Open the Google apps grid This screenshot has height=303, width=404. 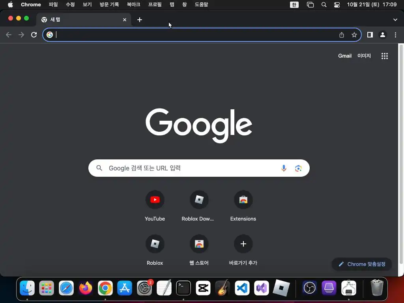point(384,56)
